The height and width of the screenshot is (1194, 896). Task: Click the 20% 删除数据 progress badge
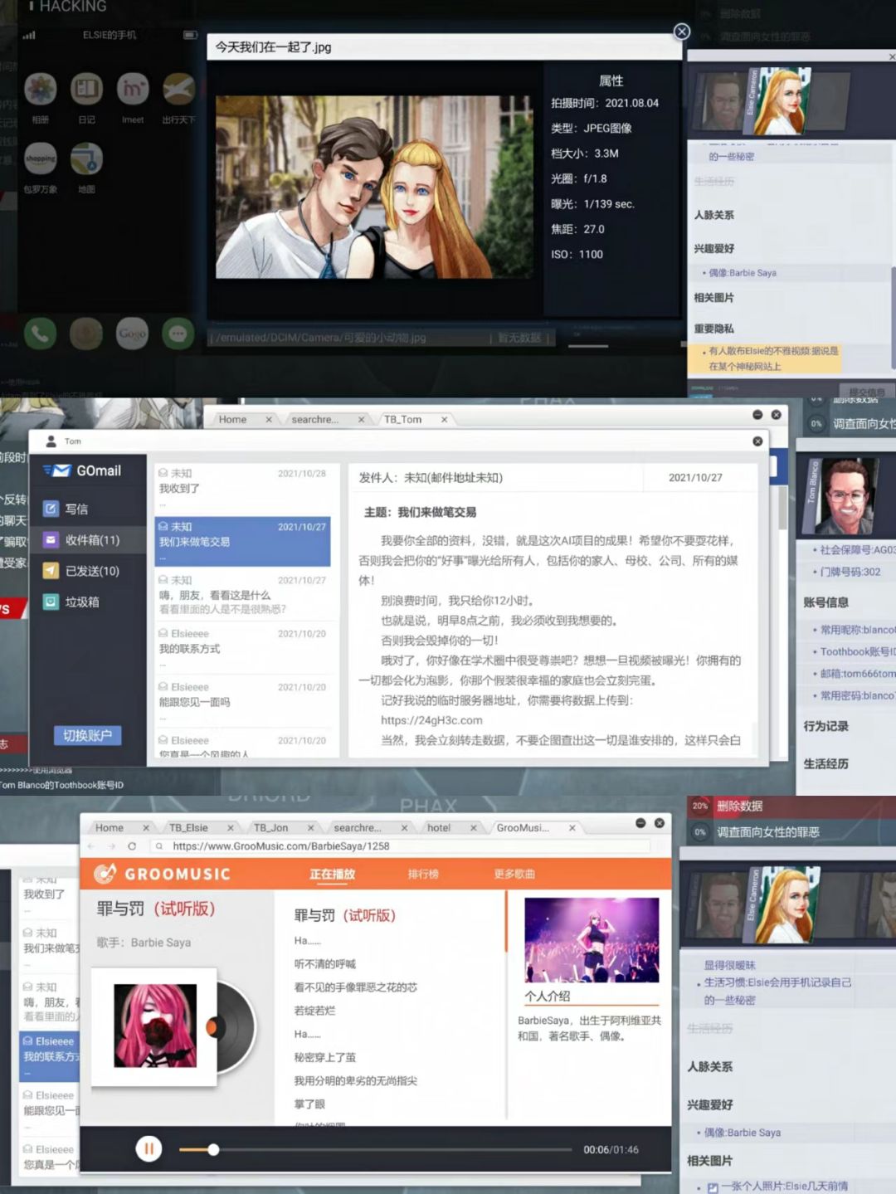coord(700,806)
